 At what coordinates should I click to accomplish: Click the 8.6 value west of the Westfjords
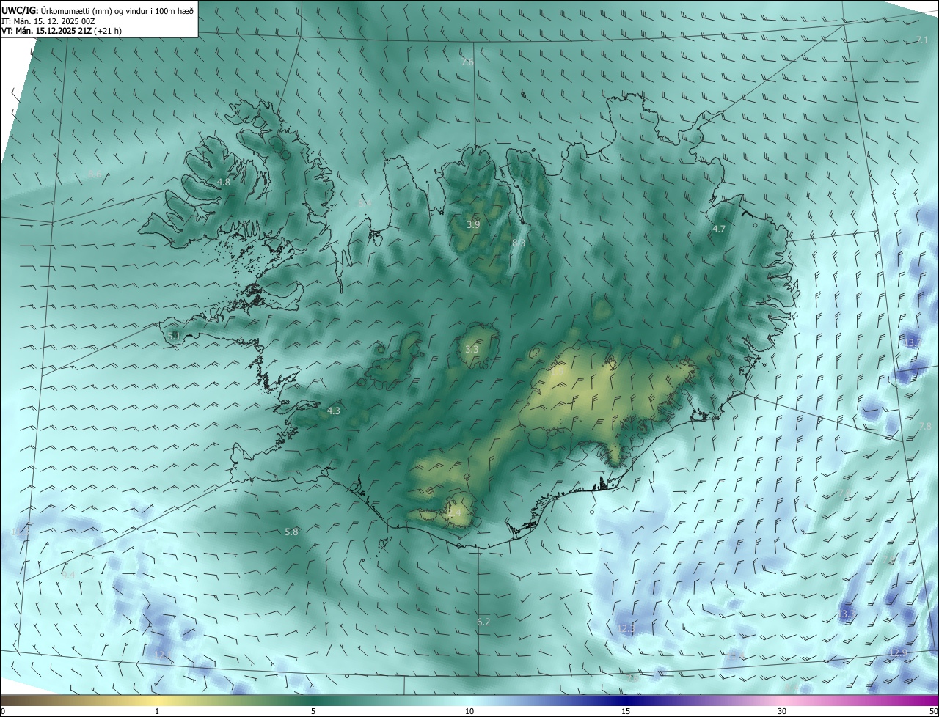tap(95, 174)
